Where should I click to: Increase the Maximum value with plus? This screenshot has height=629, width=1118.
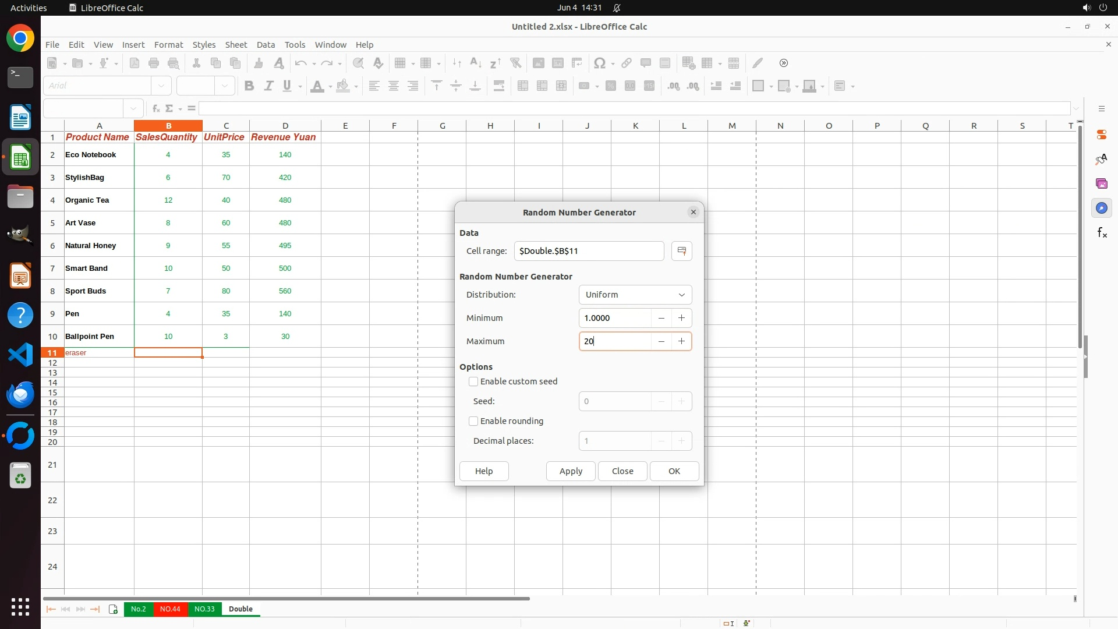[x=681, y=341]
